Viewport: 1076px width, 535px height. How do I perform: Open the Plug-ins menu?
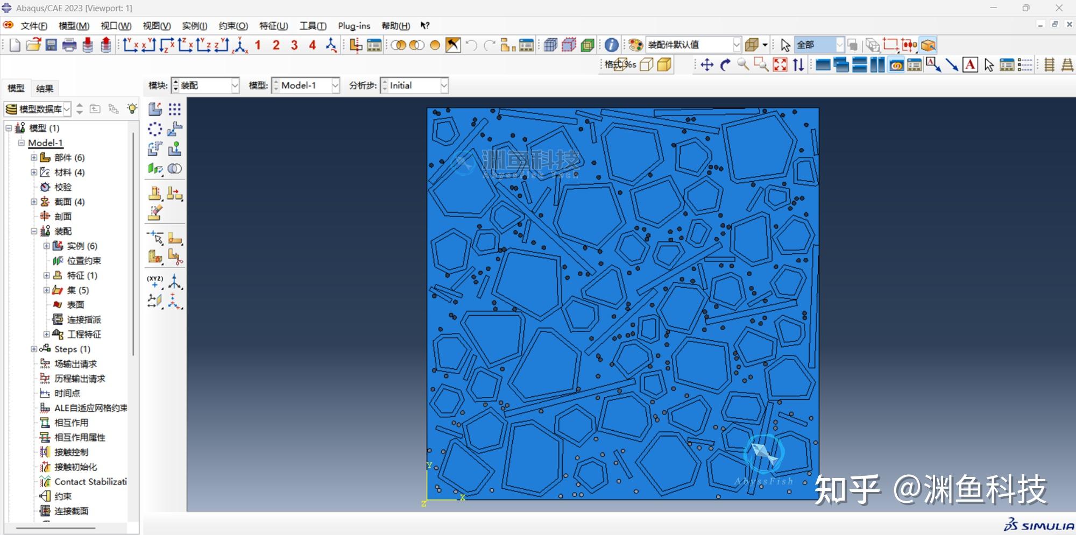[x=353, y=26]
